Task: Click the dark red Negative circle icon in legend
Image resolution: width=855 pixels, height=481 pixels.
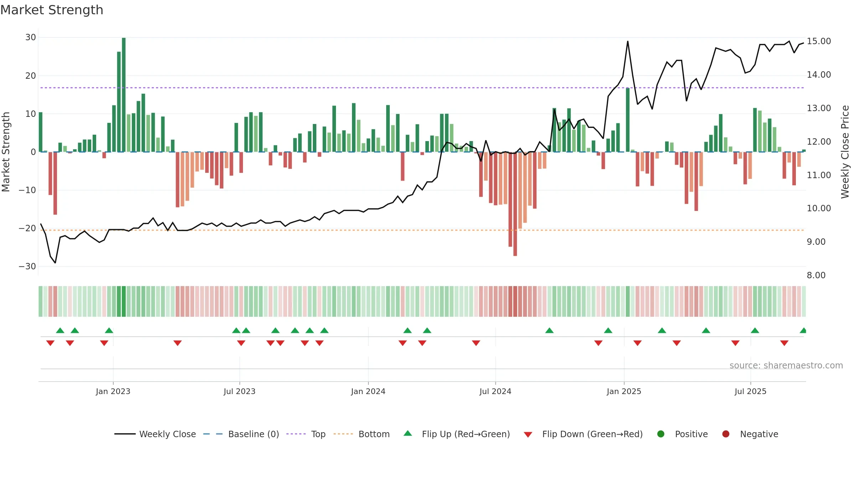Action: (x=726, y=434)
